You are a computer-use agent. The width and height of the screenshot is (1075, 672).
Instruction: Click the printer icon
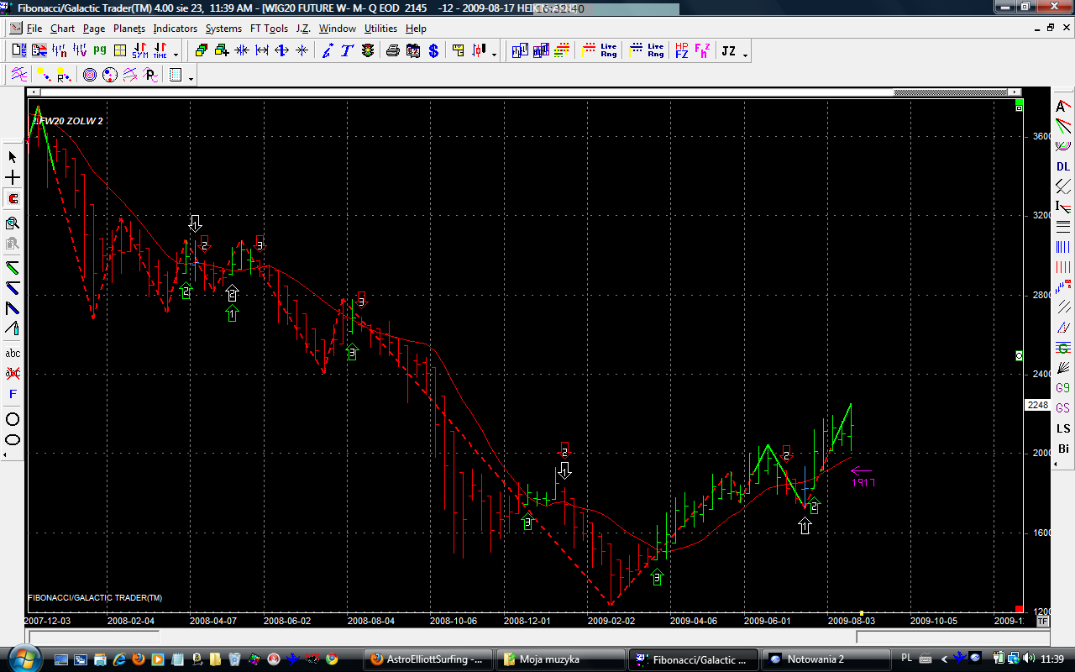pos(392,50)
